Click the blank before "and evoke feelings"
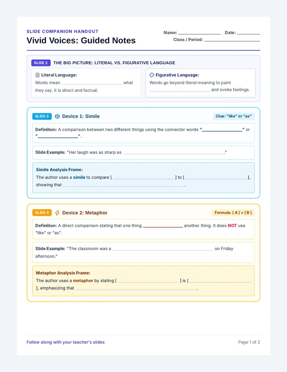287x372 pixels. (x=180, y=91)
